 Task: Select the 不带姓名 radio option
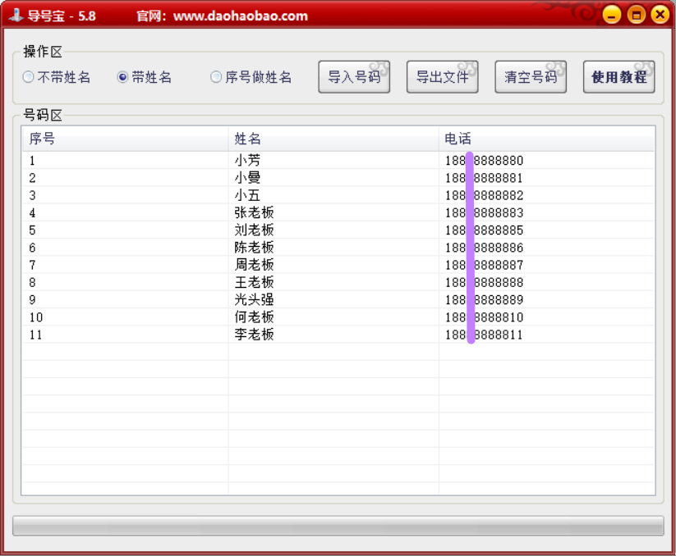29,78
